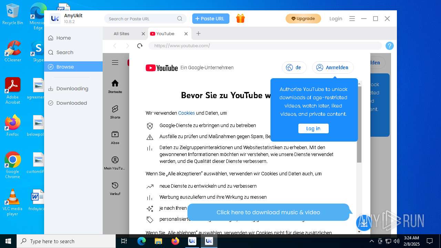This screenshot has width=441, height=248.
Task: Go to YouTube Startseite icon
Action: coord(115,83)
